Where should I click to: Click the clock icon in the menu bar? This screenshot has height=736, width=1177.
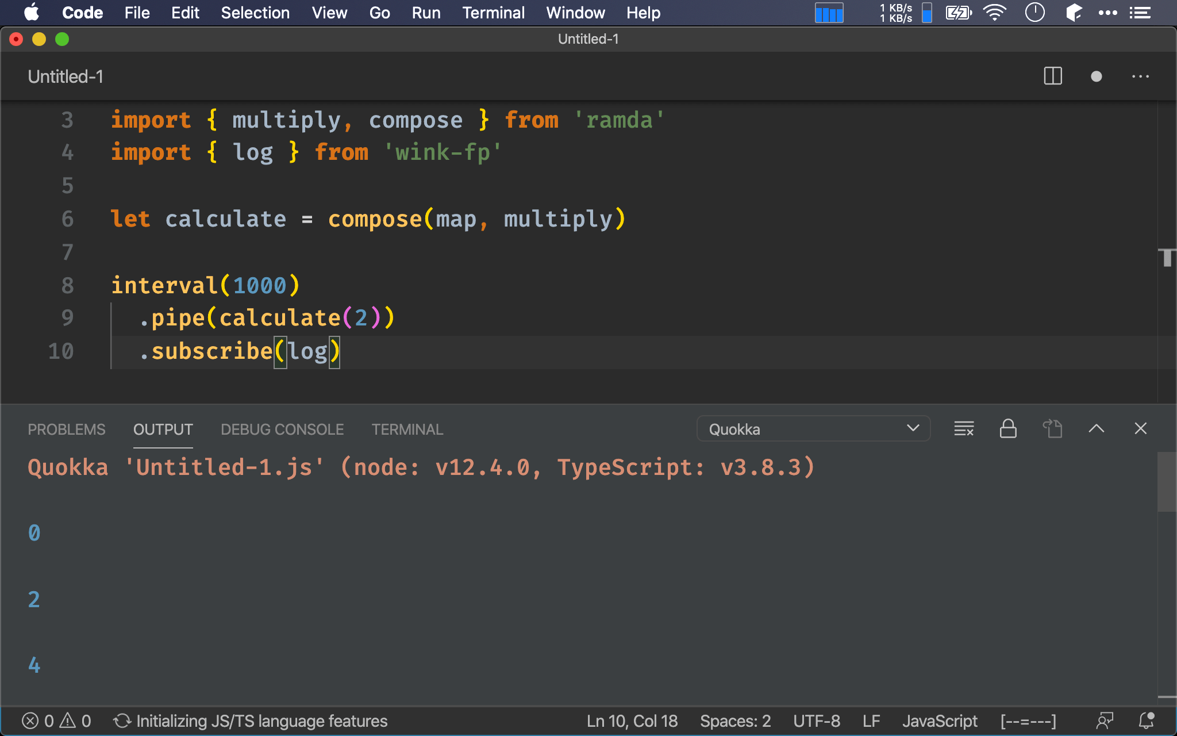click(1034, 13)
